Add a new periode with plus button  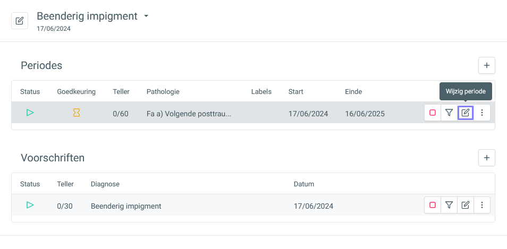(x=487, y=65)
